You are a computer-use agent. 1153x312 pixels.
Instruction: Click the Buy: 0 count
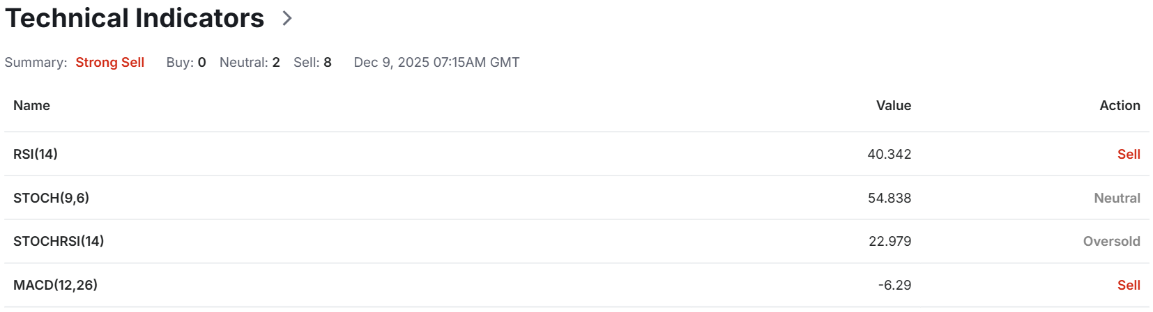pos(186,62)
